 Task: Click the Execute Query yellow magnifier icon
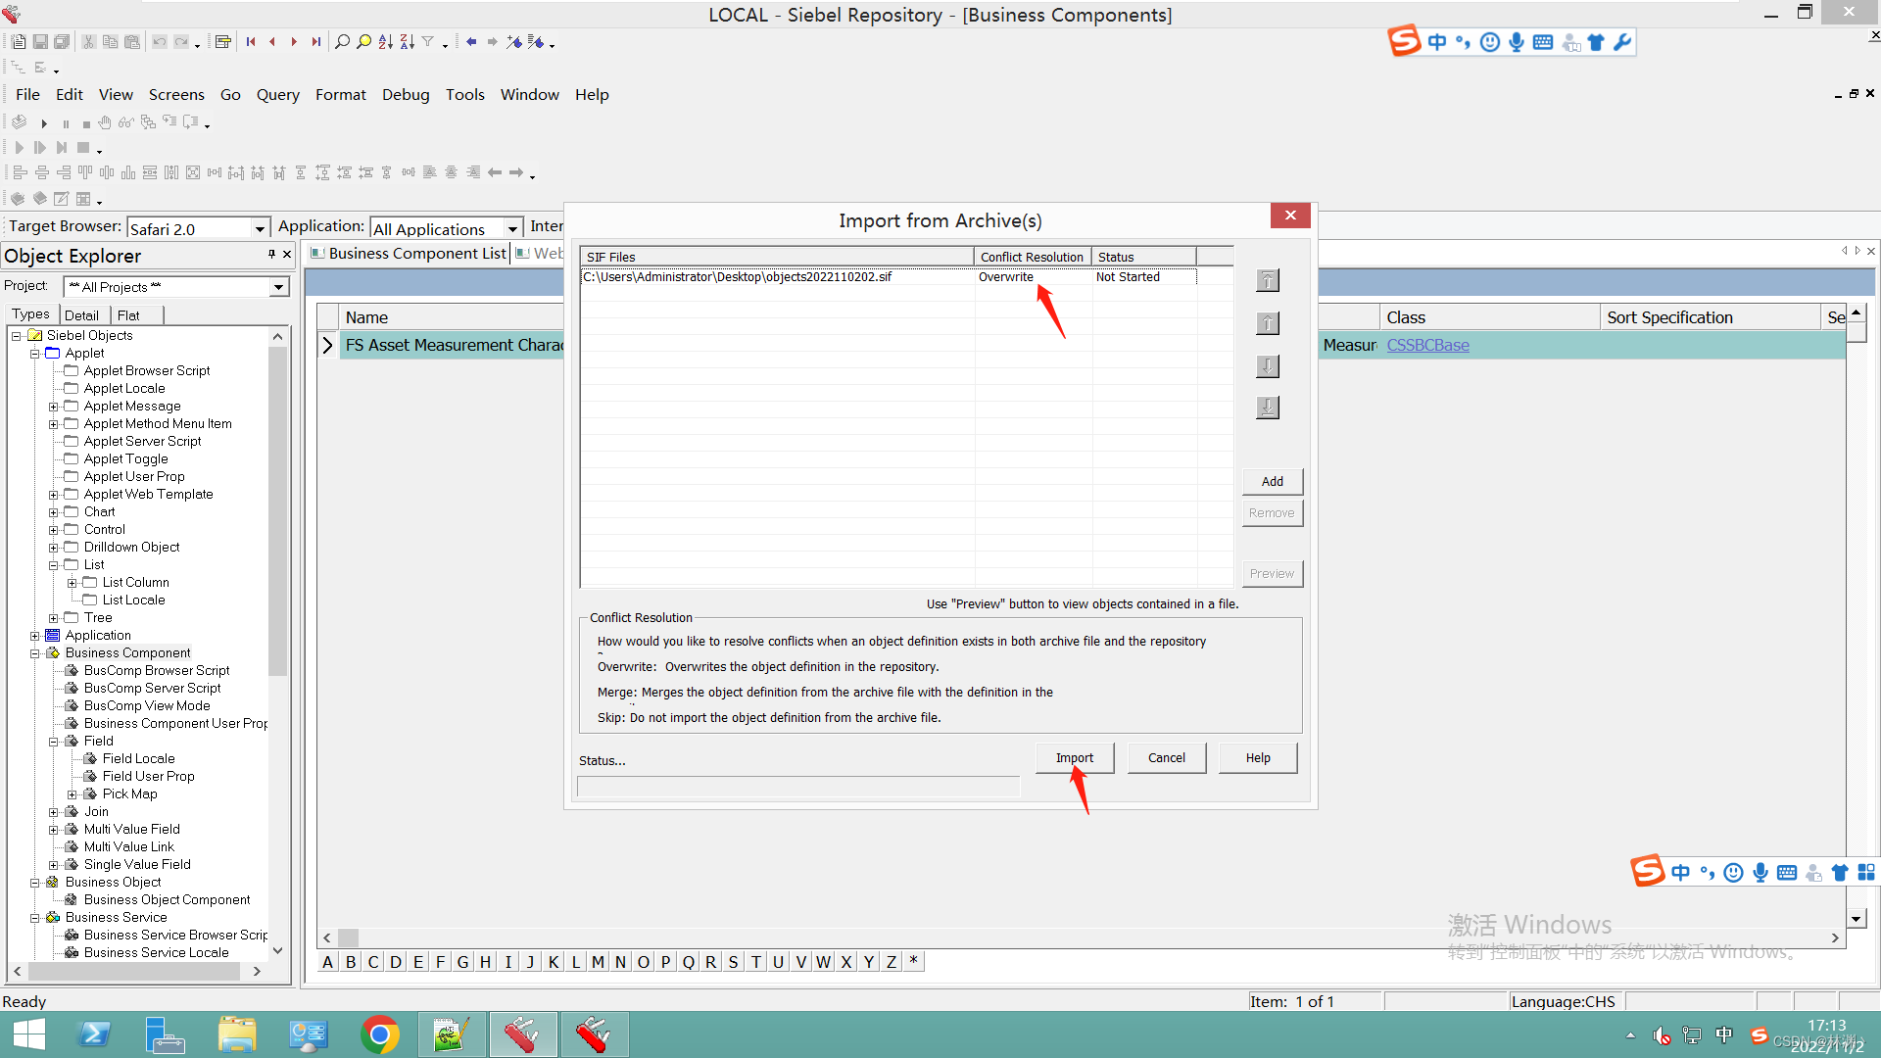tap(364, 42)
